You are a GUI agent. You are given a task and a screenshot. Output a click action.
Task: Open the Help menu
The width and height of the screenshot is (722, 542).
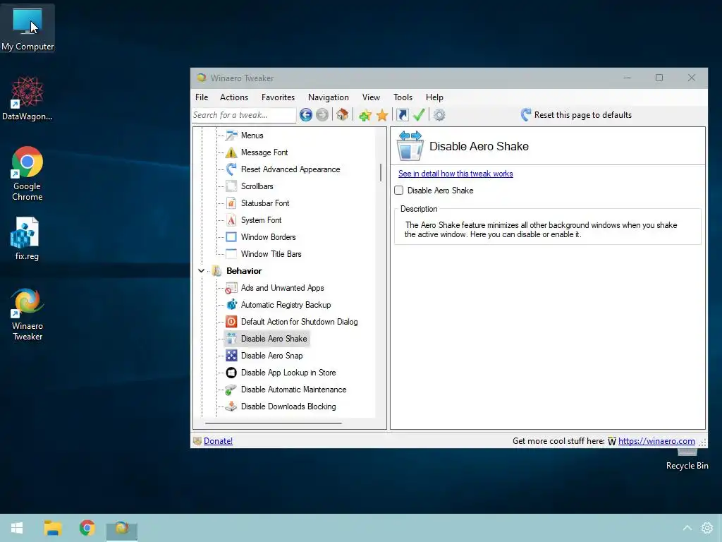[x=434, y=97]
